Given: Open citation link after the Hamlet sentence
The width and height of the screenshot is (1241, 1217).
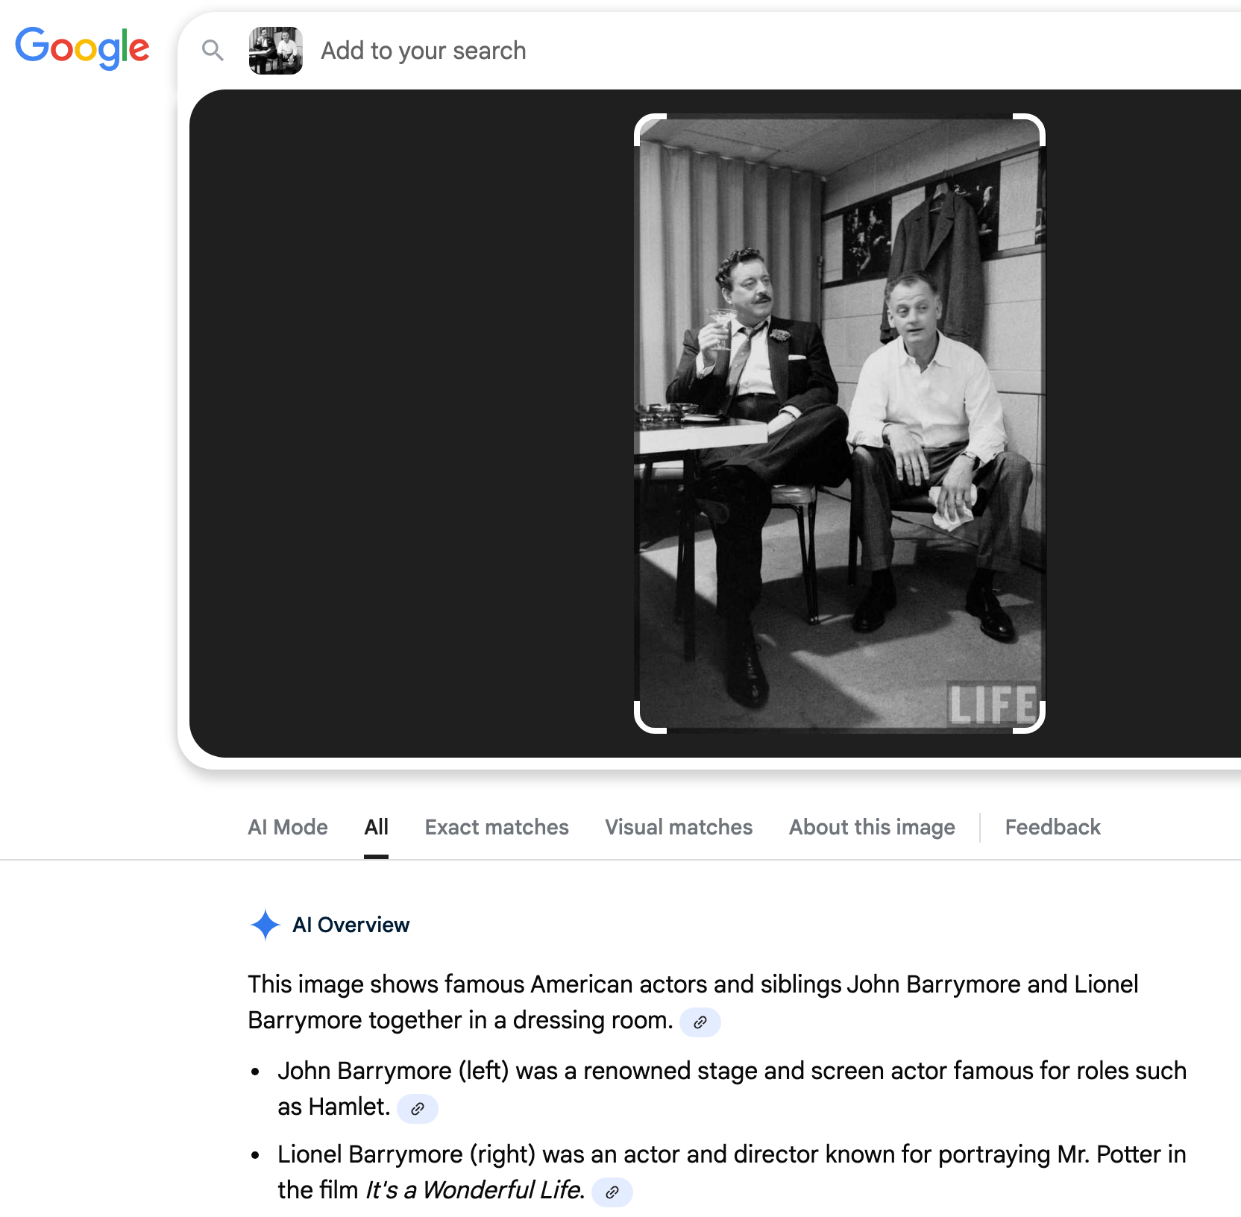Looking at the screenshot, I should (417, 1109).
